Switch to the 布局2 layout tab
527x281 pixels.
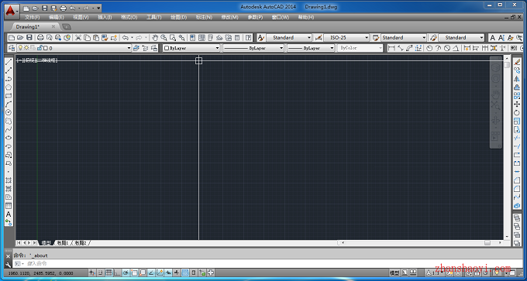point(81,242)
